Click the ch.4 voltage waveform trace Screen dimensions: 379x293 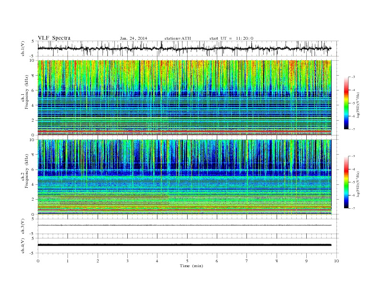point(184,245)
